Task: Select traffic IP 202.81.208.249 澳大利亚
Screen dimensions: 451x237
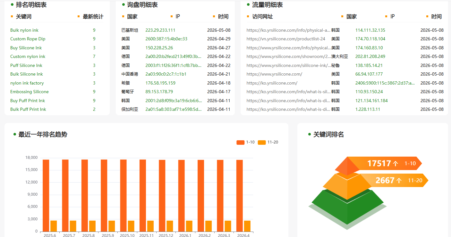Action: coord(370,56)
